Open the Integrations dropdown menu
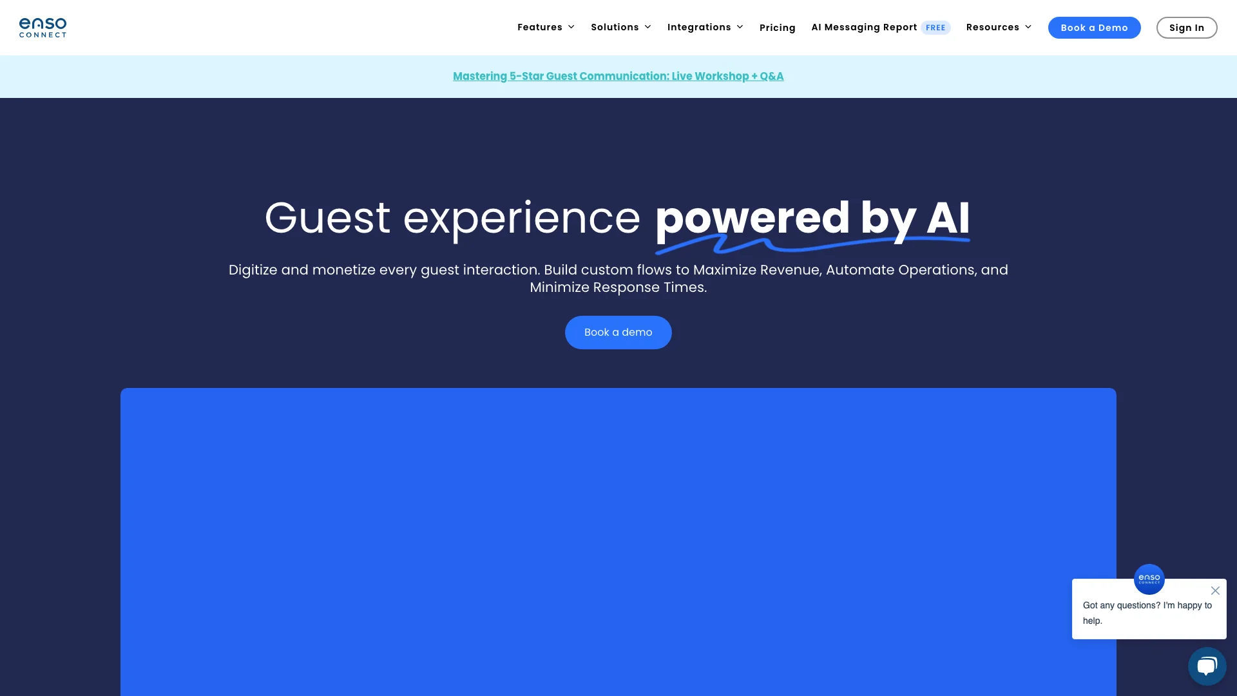The image size is (1237, 696). point(705,27)
